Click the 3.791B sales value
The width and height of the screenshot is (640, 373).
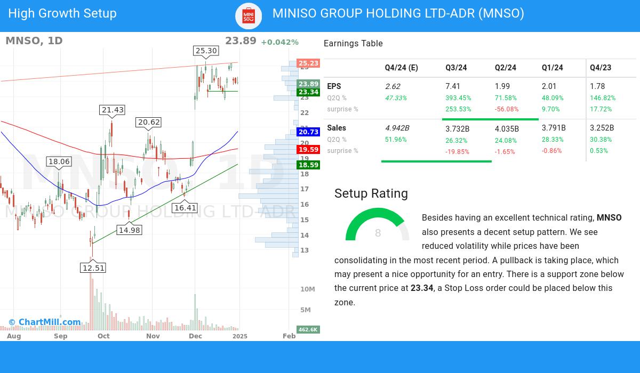(x=554, y=128)
